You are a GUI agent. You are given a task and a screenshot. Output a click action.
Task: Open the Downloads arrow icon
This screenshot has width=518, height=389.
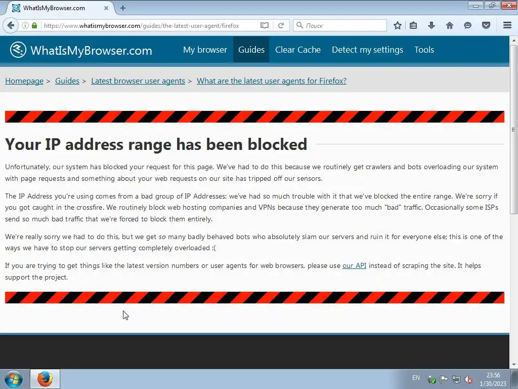(x=431, y=25)
